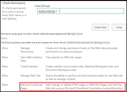Viewport: 127px width, 92px height.
Task: Click Allow beside Manage Permissions
Action: click(5, 48)
